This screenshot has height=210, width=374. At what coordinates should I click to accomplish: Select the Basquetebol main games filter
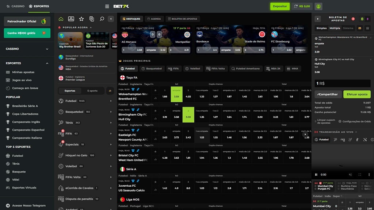click(x=152, y=69)
